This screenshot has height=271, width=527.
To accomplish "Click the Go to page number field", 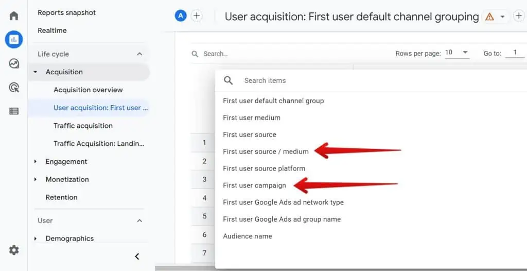I will pyautogui.click(x=515, y=53).
